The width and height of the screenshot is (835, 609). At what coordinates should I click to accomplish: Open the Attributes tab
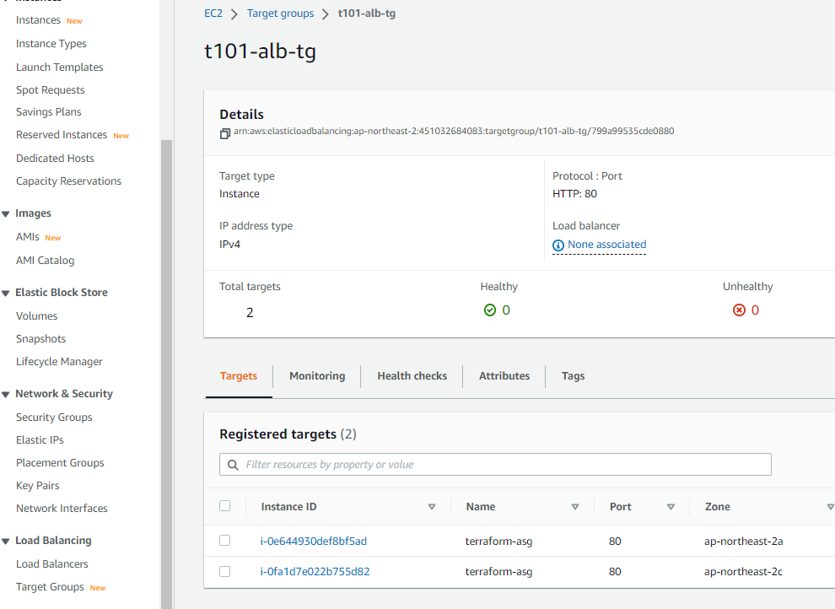(x=504, y=376)
